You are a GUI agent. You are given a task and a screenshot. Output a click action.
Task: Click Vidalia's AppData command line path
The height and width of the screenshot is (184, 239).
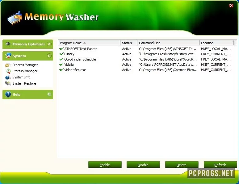coord(168,65)
